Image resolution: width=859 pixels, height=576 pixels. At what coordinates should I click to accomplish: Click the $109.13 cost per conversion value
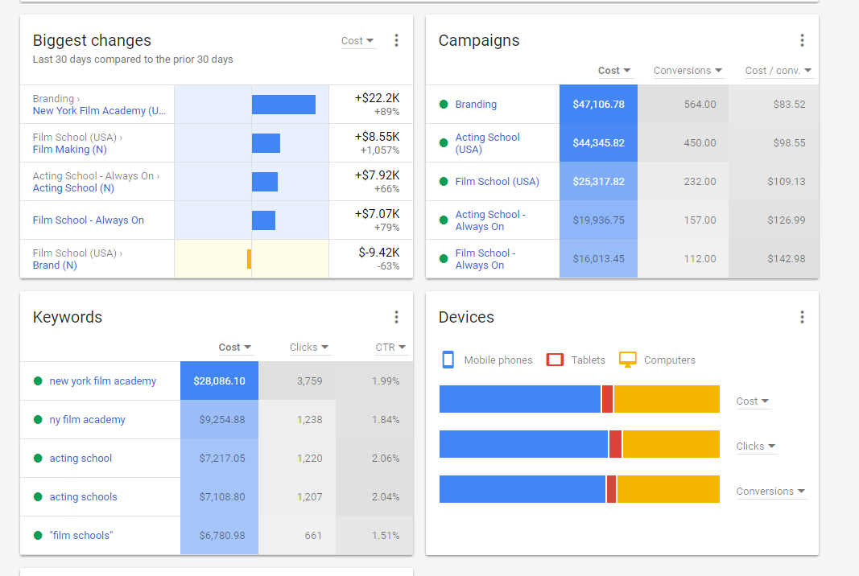click(x=786, y=181)
